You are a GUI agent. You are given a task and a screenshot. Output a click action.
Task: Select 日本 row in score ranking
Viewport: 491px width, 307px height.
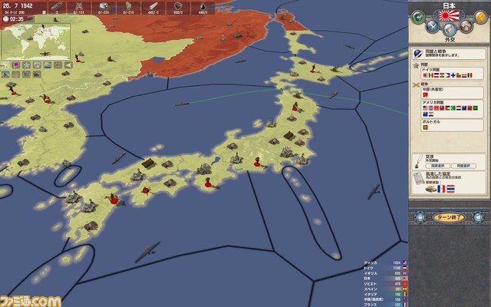(x=385, y=279)
